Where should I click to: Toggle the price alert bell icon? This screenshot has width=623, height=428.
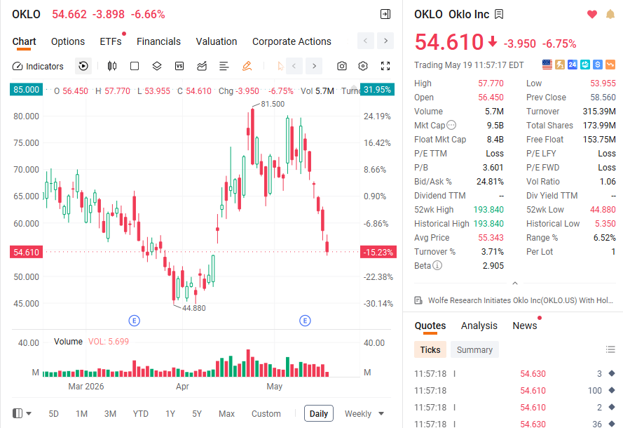pos(610,14)
